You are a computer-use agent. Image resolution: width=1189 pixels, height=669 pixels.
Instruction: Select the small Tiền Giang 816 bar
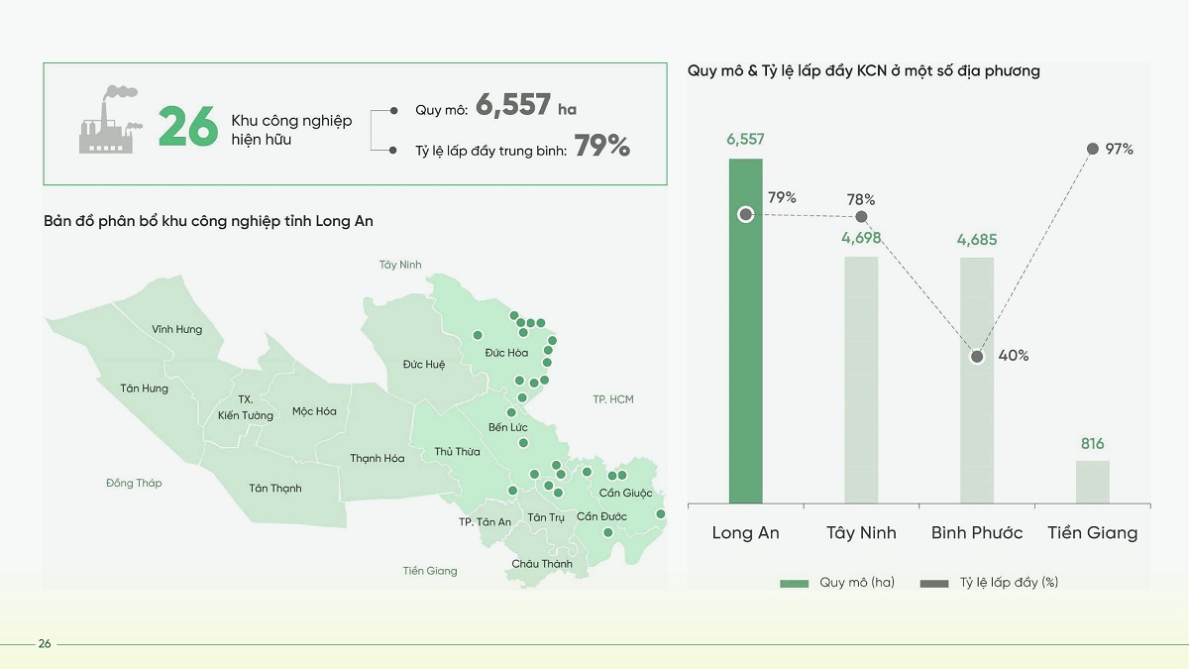pos(1092,482)
